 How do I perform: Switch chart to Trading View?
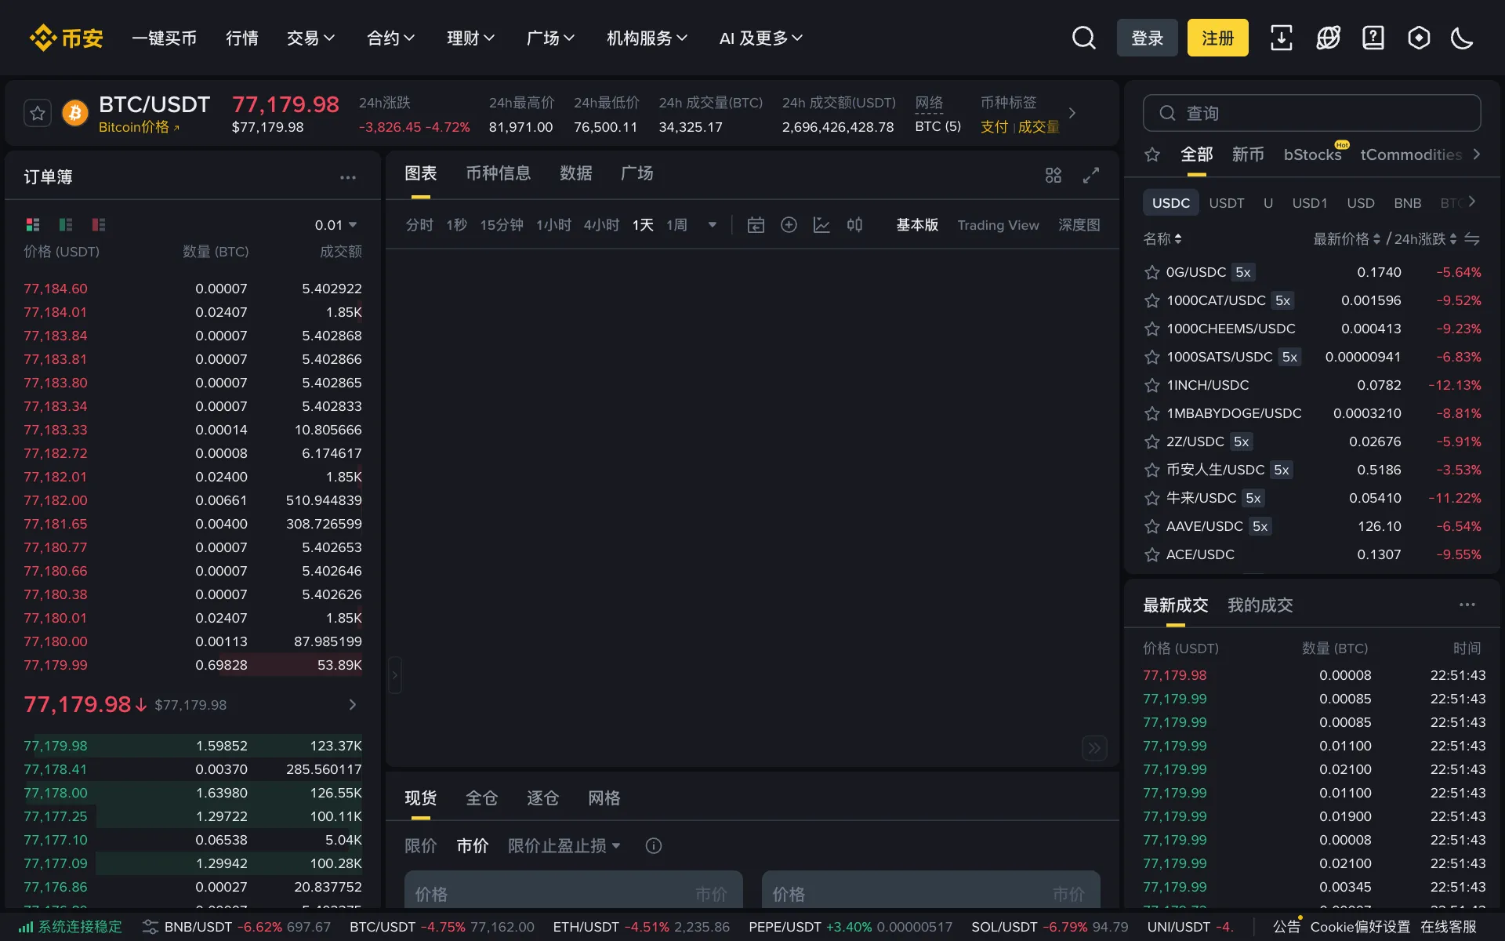(x=998, y=225)
